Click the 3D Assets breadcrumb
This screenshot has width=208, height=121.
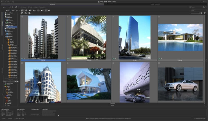(x=24, y=7)
